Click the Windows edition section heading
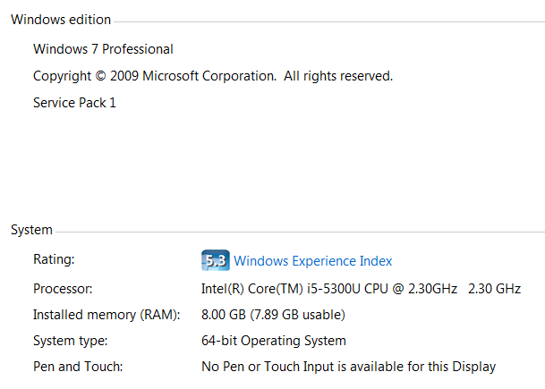This screenshot has width=545, height=389. pos(61,20)
